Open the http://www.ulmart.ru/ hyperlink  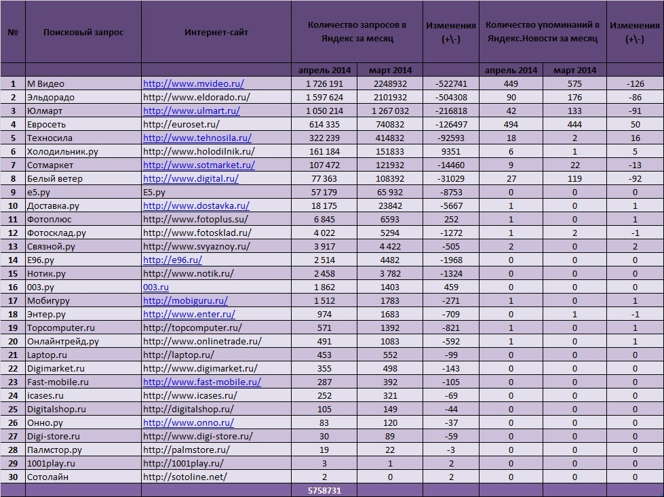click(x=191, y=111)
